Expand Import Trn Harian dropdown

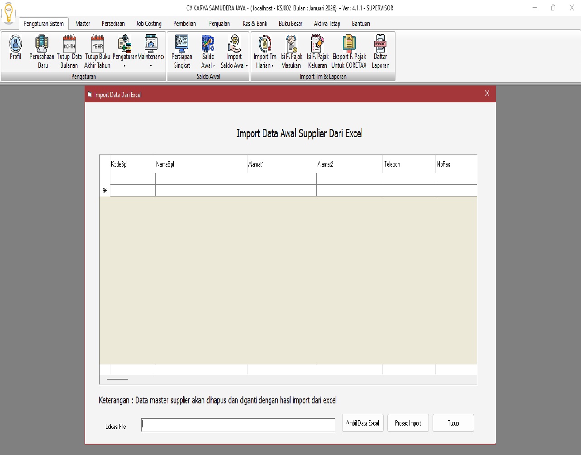[x=265, y=51]
